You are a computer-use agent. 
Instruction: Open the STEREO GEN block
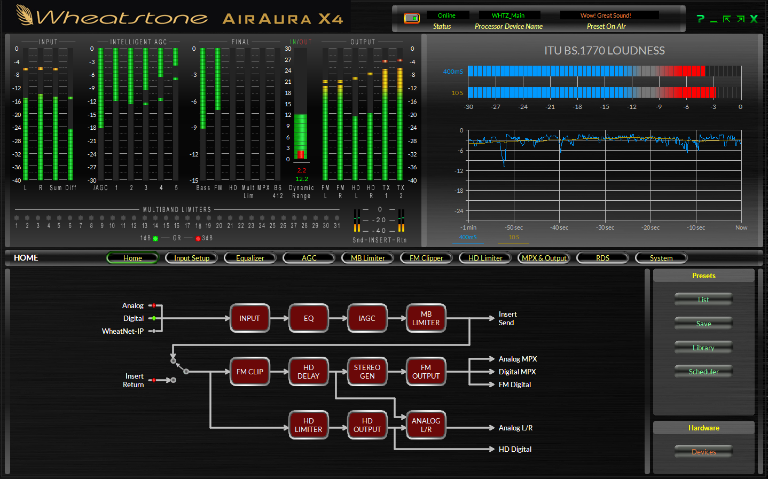point(367,371)
